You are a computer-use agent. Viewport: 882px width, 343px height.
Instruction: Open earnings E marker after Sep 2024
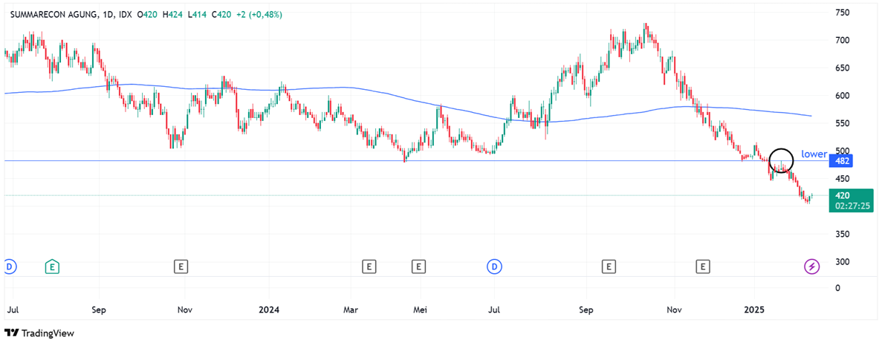609,266
